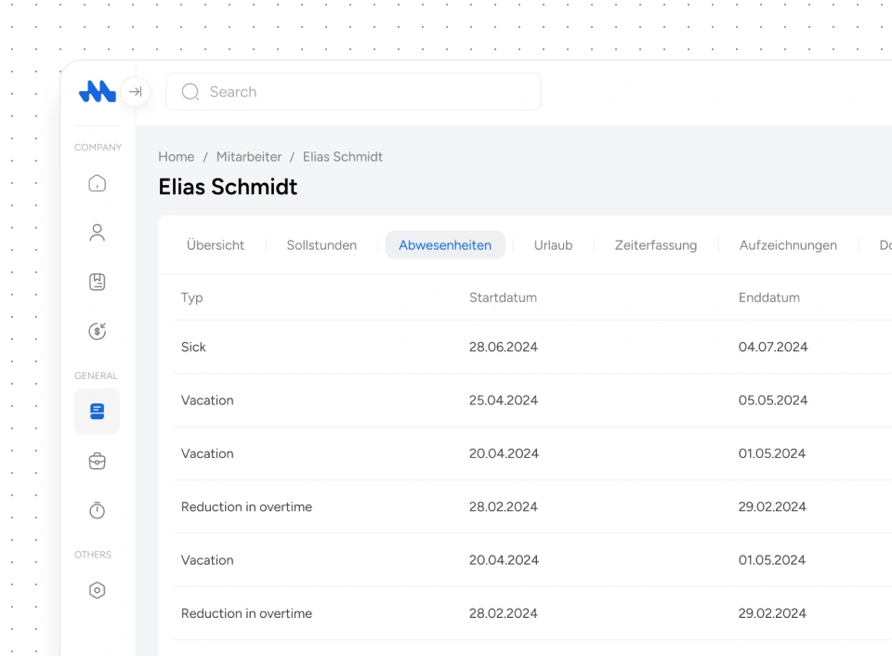Select the Zeiterfassung tab
892x656 pixels.
coord(655,245)
